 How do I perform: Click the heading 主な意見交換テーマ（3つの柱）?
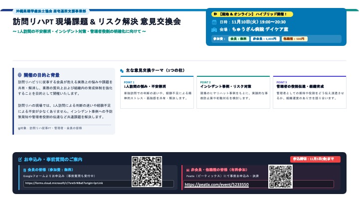[155, 70]
